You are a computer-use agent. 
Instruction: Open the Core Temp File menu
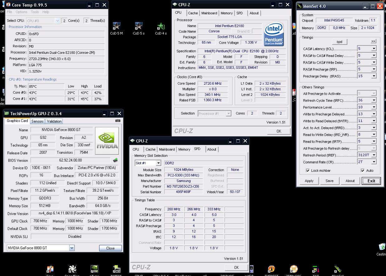[x=9, y=12]
